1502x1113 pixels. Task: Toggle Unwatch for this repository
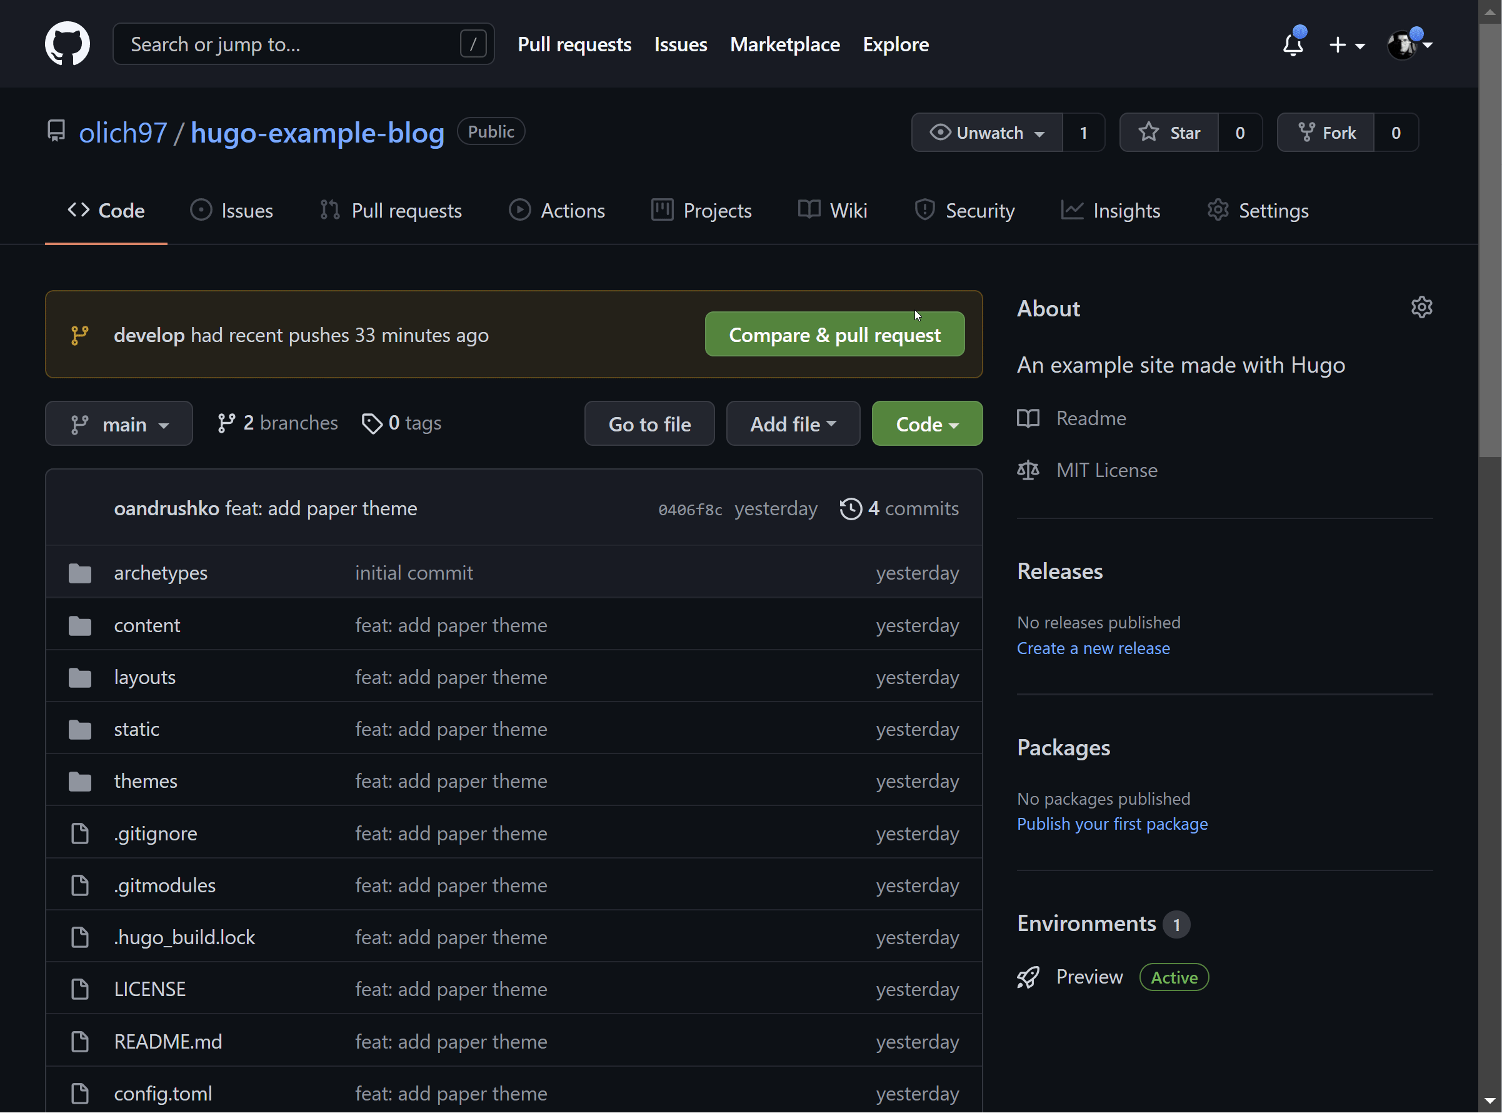click(987, 133)
